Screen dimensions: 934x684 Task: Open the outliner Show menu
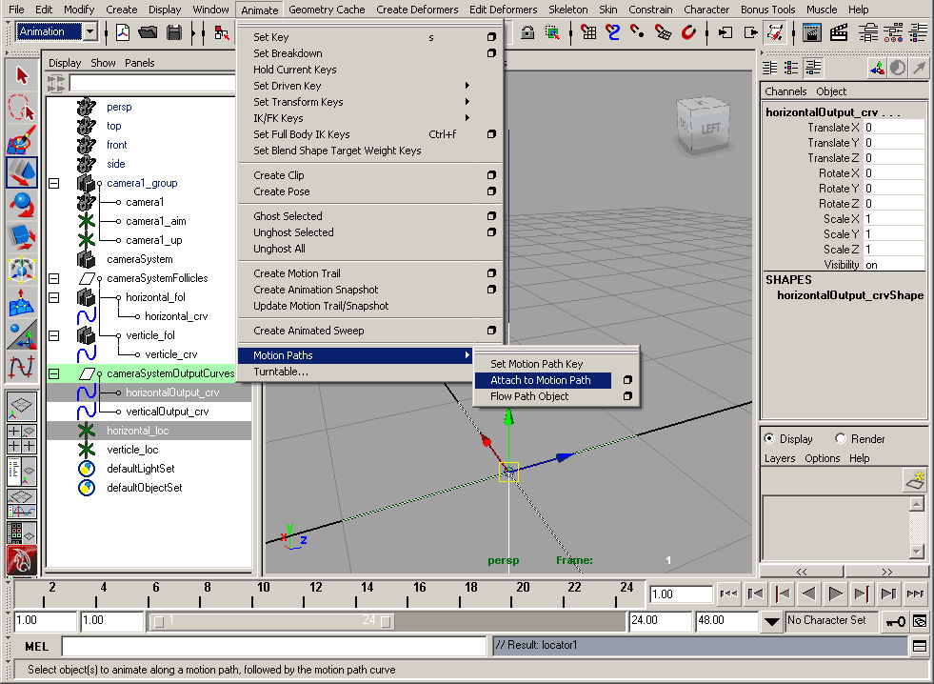(103, 63)
